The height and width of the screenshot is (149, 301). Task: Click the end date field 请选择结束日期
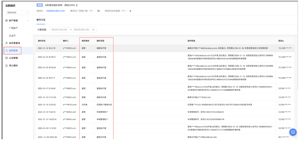coord(82,30)
